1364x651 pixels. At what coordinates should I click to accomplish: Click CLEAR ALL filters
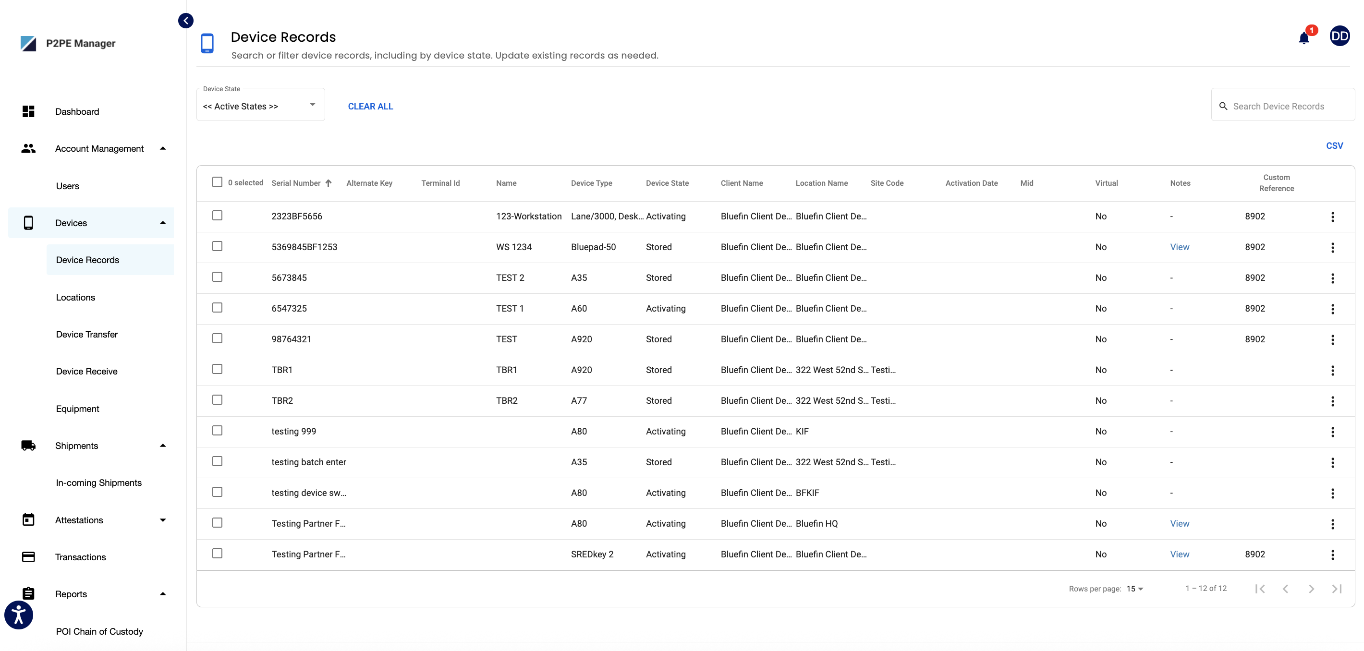(x=370, y=107)
